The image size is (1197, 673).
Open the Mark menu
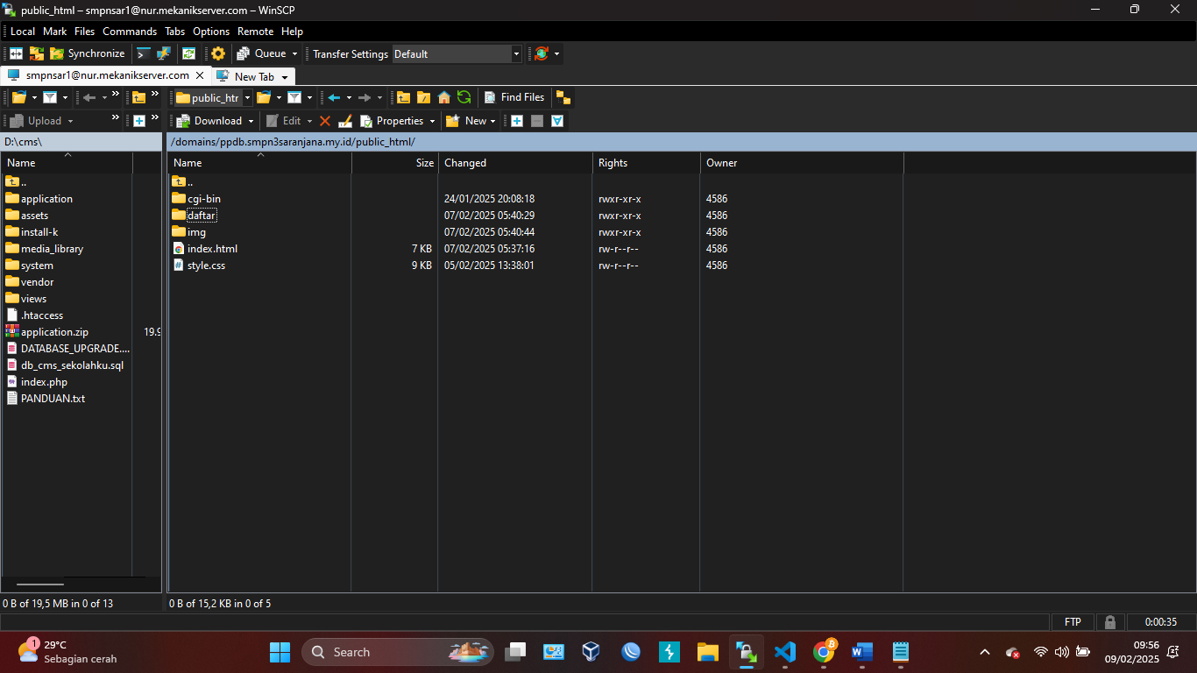(x=54, y=31)
